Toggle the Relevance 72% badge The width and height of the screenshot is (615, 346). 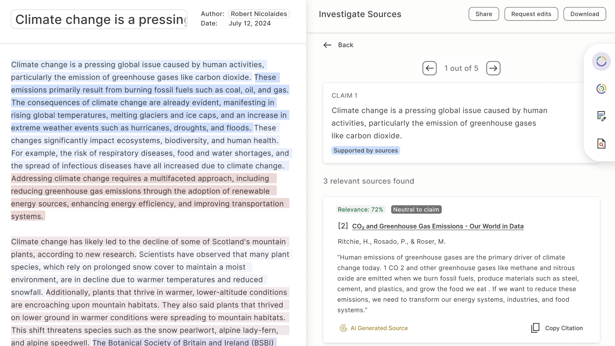361,210
